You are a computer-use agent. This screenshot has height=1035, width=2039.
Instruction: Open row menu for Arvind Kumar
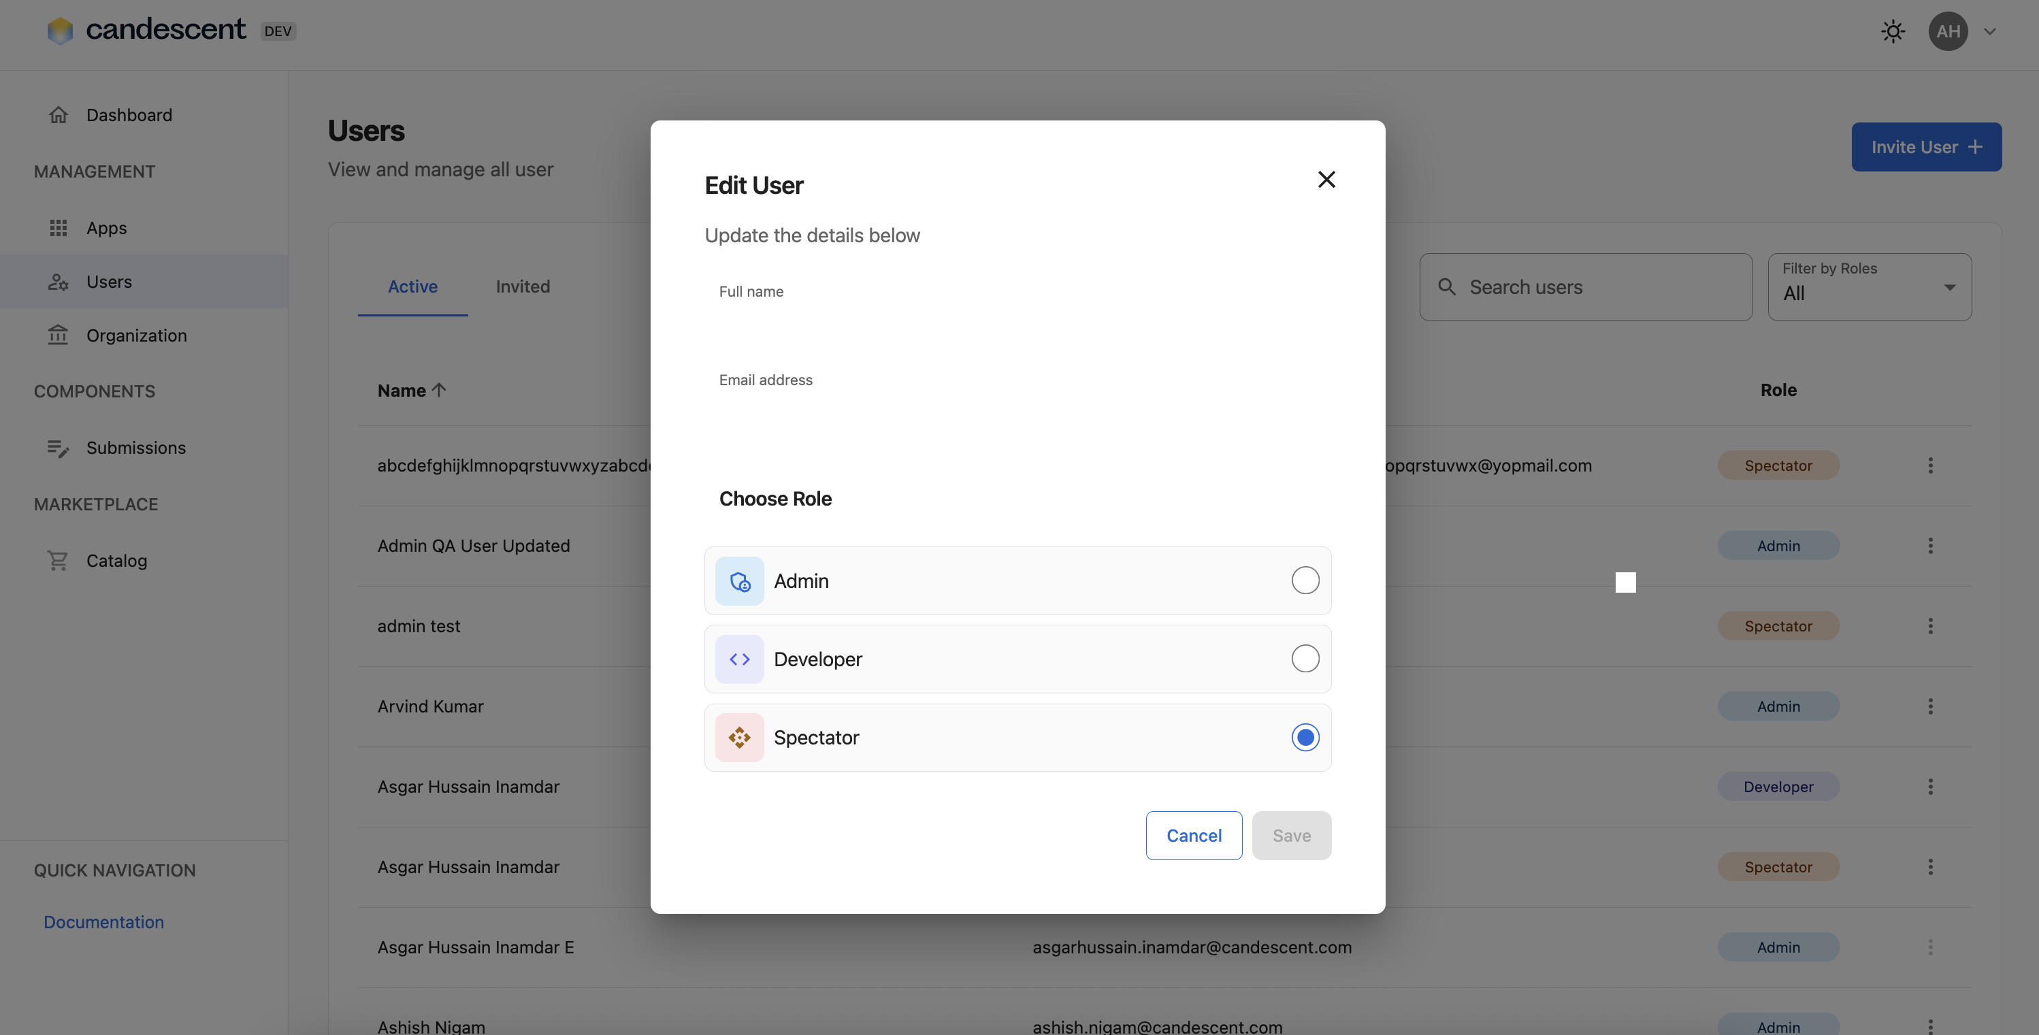pos(1930,706)
